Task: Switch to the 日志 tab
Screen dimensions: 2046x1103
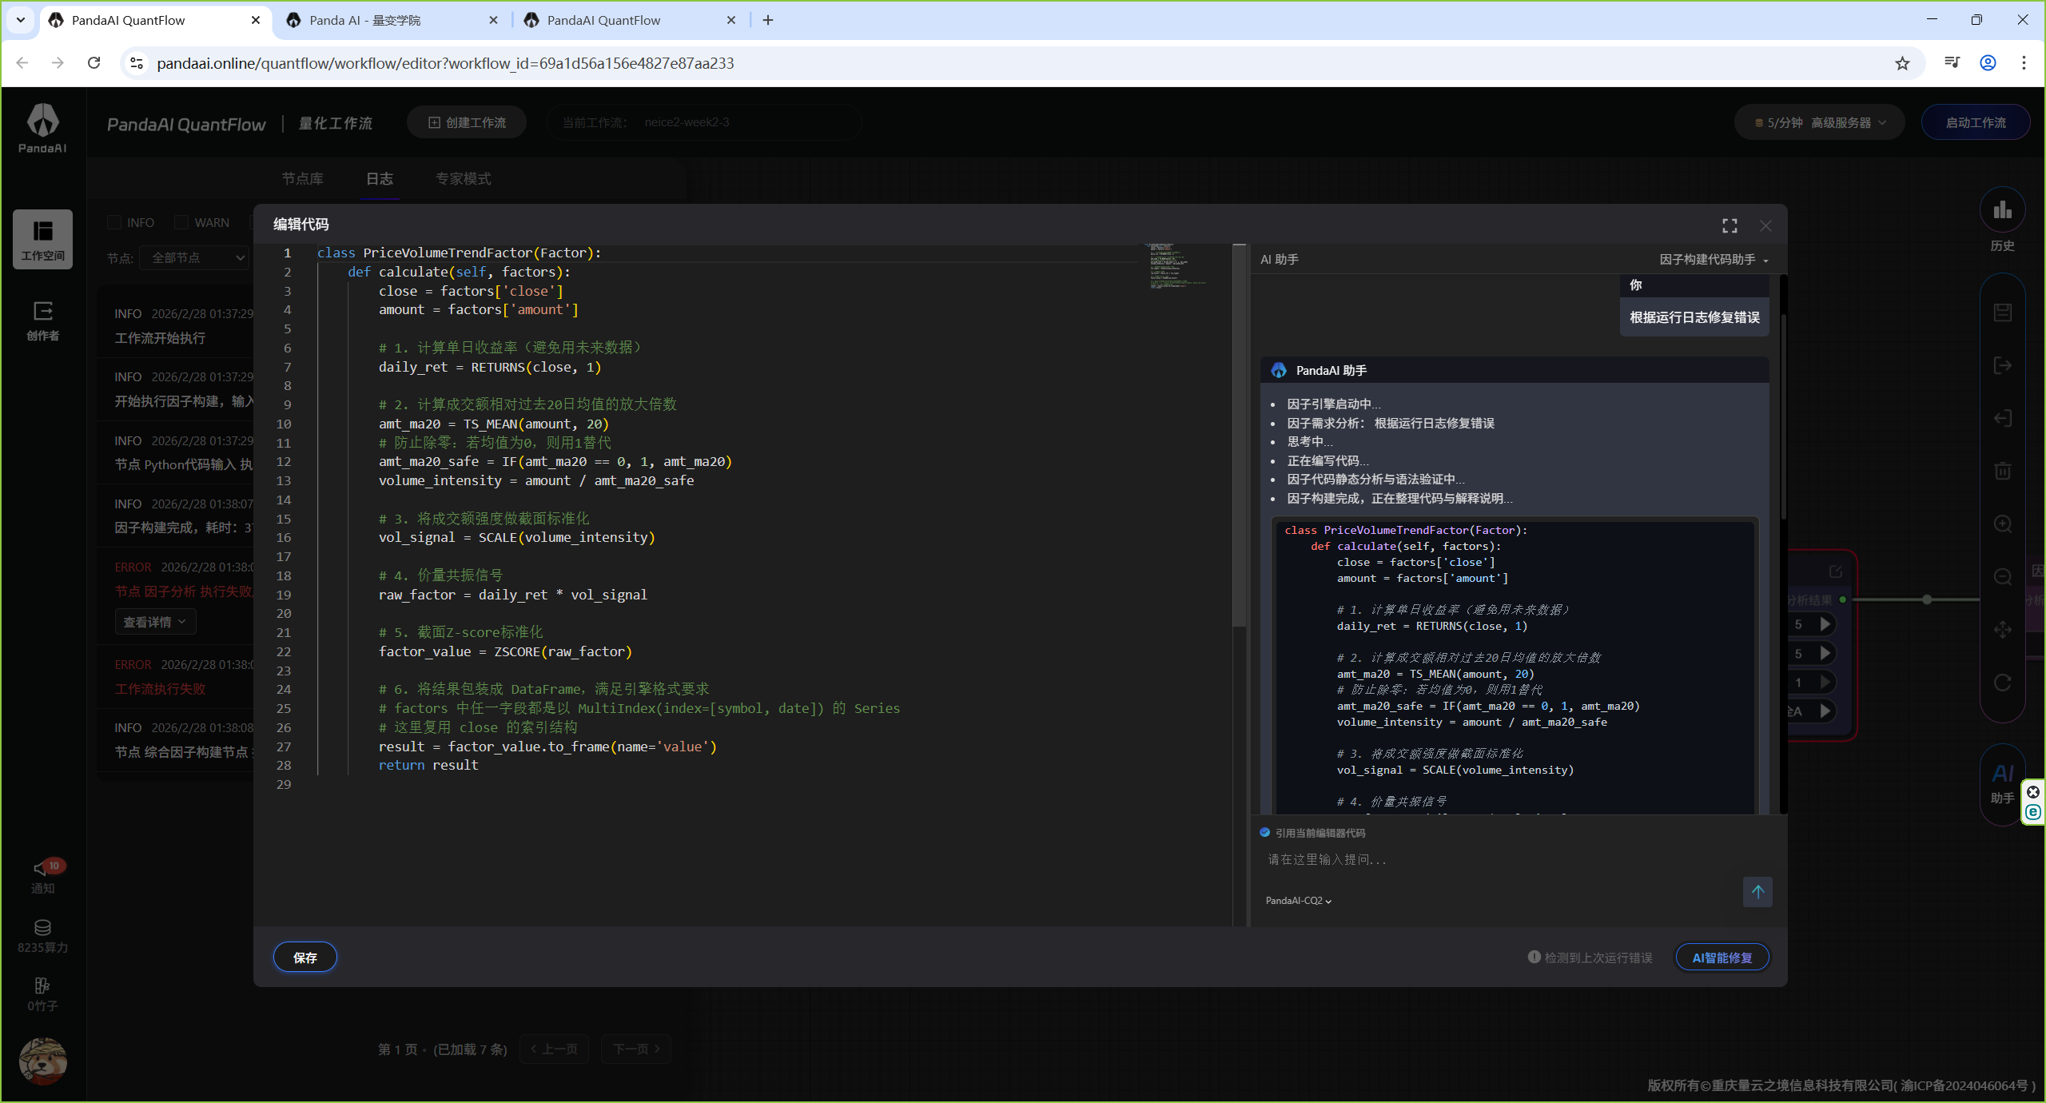Action: point(379,179)
